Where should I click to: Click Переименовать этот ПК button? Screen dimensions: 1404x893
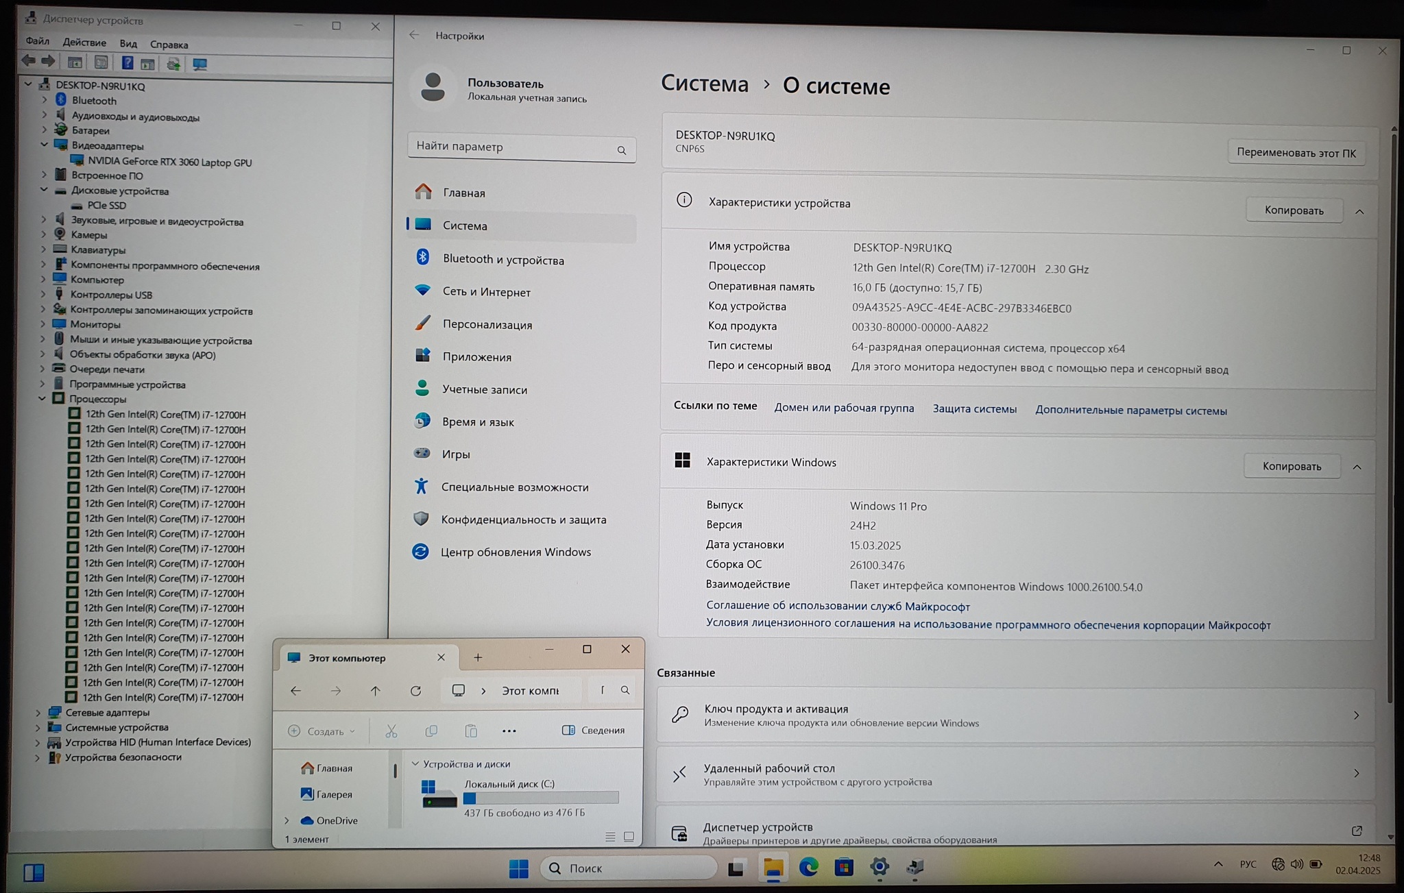tap(1296, 153)
